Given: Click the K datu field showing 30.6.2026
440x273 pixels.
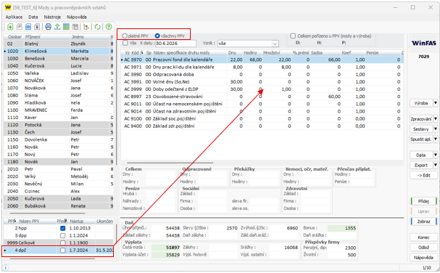Looking at the screenshot, I should pos(175,44).
